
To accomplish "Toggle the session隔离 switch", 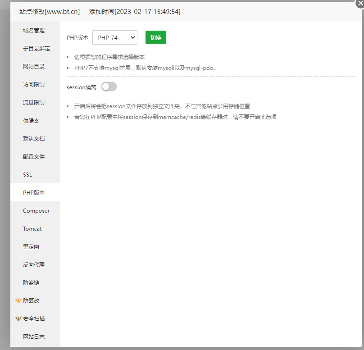I will coord(109,87).
